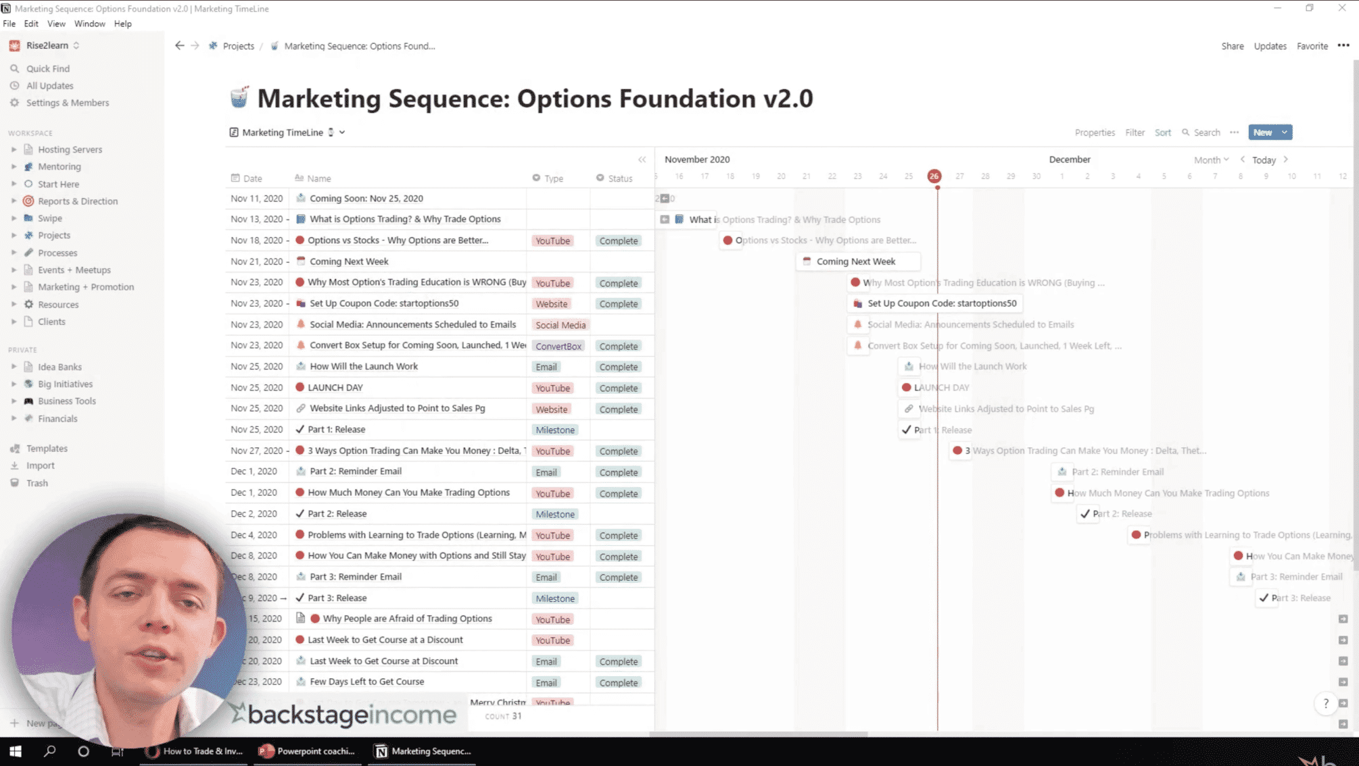Screen dimensions: 1359x766
Task: Open the File menu
Action: tap(9, 24)
